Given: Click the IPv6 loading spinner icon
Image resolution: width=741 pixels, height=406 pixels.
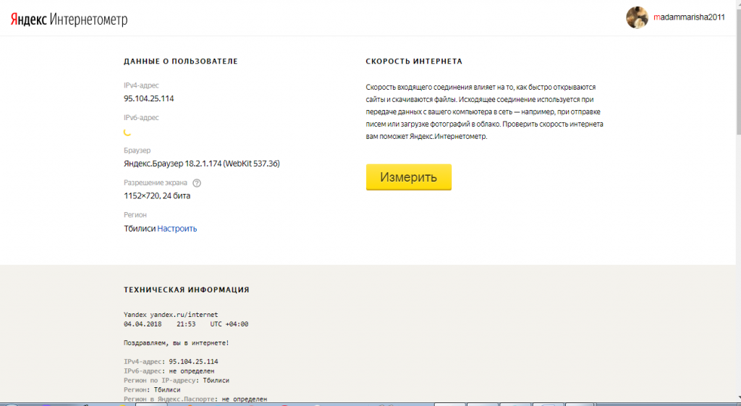Looking at the screenshot, I should pyautogui.click(x=128, y=132).
